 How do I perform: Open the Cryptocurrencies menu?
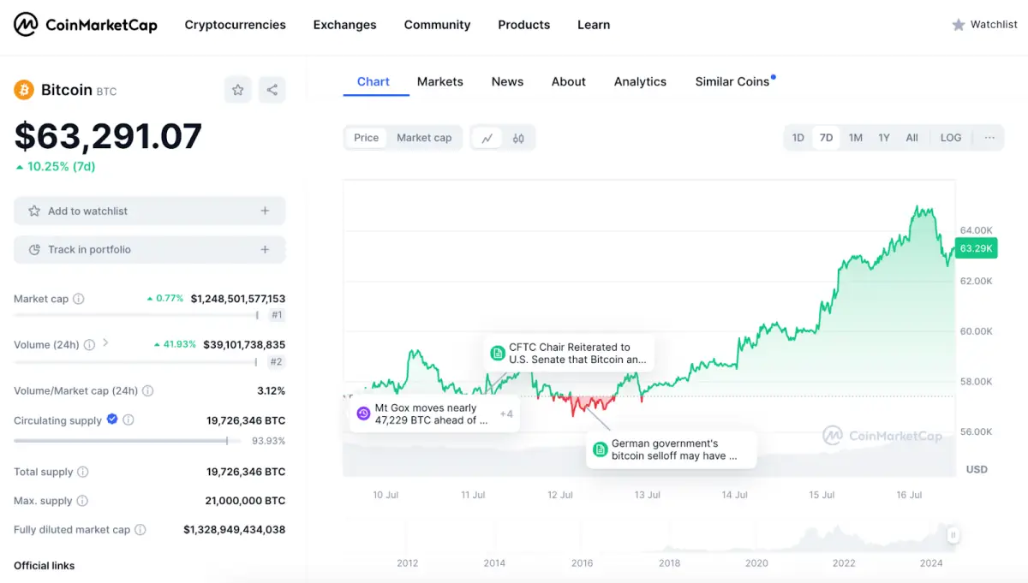(236, 25)
